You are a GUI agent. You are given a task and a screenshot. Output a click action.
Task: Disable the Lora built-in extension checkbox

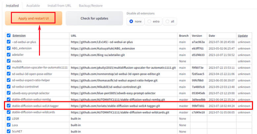(9, 125)
